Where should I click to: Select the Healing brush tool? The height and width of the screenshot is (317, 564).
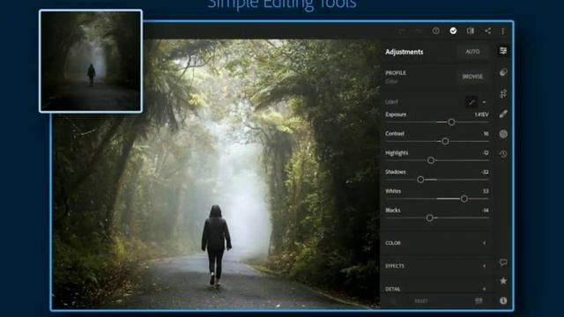pyautogui.click(x=503, y=114)
